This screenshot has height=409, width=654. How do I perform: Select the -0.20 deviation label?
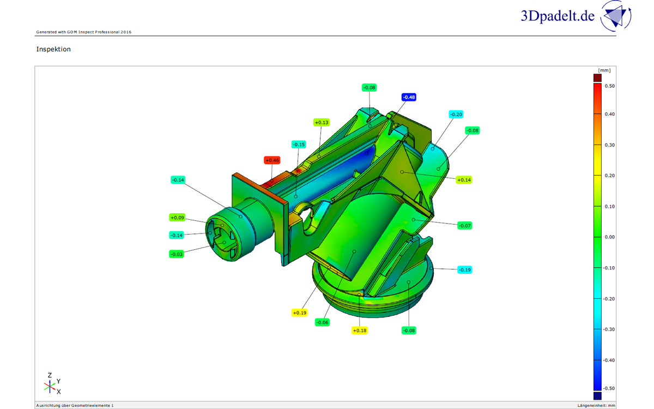click(456, 115)
